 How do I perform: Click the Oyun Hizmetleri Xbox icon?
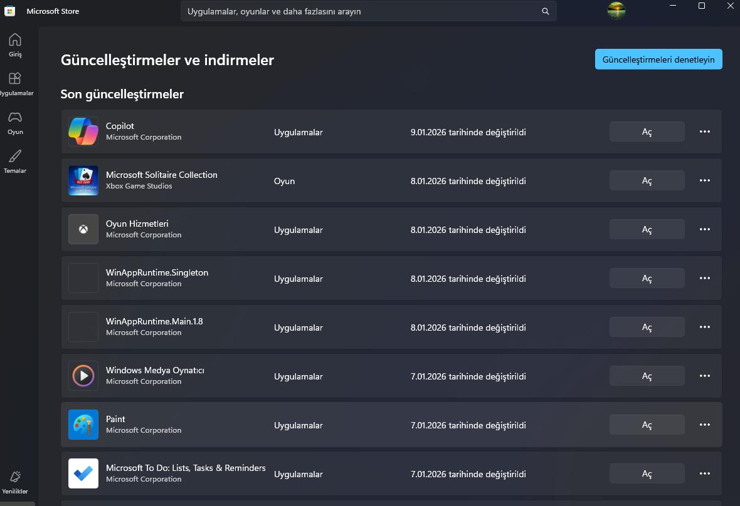[x=83, y=230]
